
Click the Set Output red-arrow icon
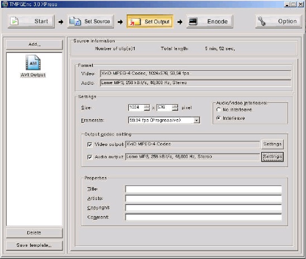pyautogui.click(x=135, y=22)
